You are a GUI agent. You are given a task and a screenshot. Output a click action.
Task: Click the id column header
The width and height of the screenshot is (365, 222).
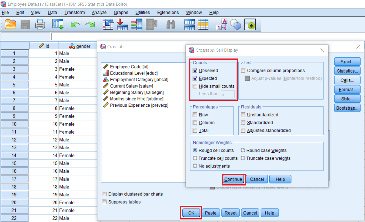pyautogui.click(x=44, y=46)
